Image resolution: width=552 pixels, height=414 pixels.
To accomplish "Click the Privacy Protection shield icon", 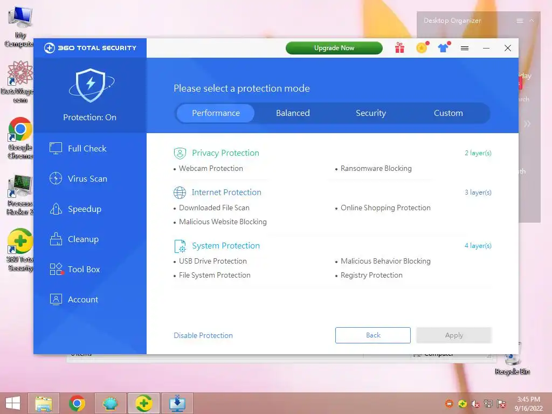I will [x=180, y=153].
